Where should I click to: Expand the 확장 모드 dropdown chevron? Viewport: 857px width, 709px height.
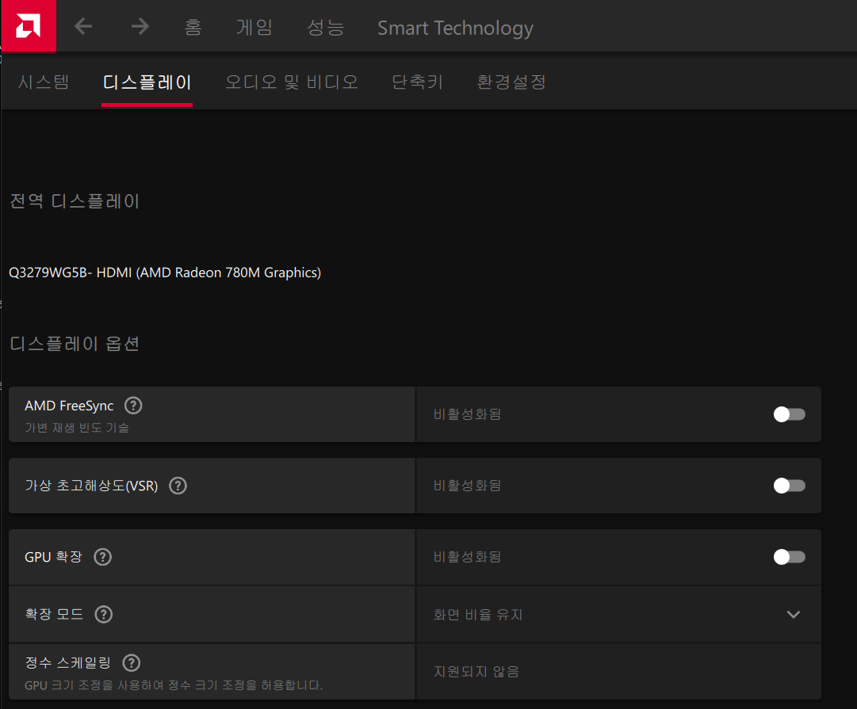click(x=793, y=615)
